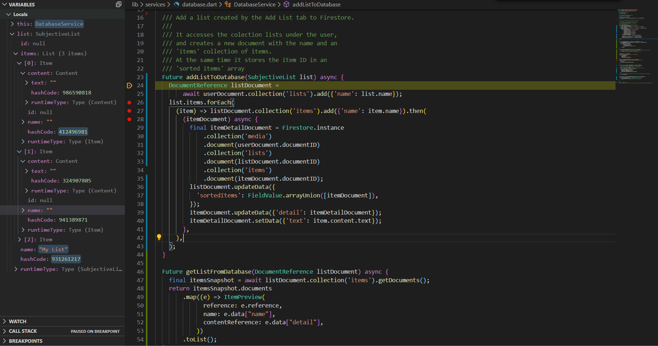
Task: Disable the breakpoint on line 28
Action: tap(129, 119)
